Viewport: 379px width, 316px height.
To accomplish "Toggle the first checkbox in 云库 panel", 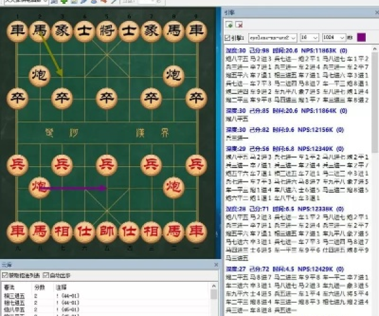I will pos(4,275).
